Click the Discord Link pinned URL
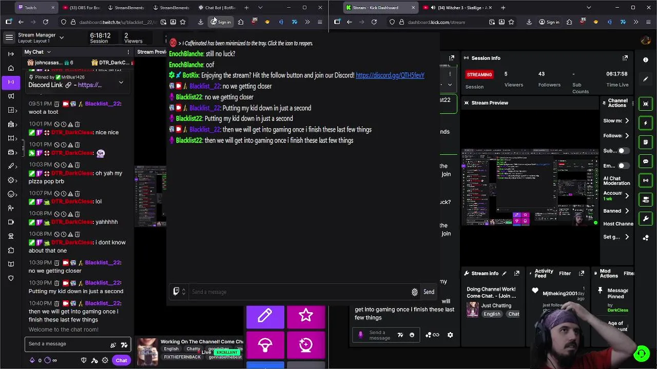 90,85
